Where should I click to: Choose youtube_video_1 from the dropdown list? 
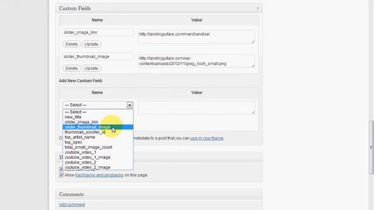pyautogui.click(x=98, y=152)
